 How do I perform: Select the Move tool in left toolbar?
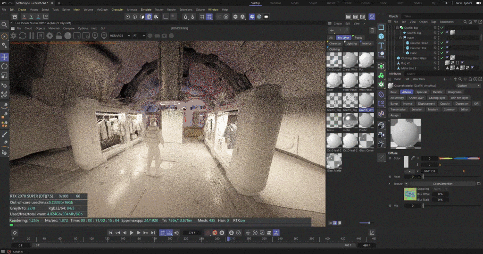click(4, 57)
